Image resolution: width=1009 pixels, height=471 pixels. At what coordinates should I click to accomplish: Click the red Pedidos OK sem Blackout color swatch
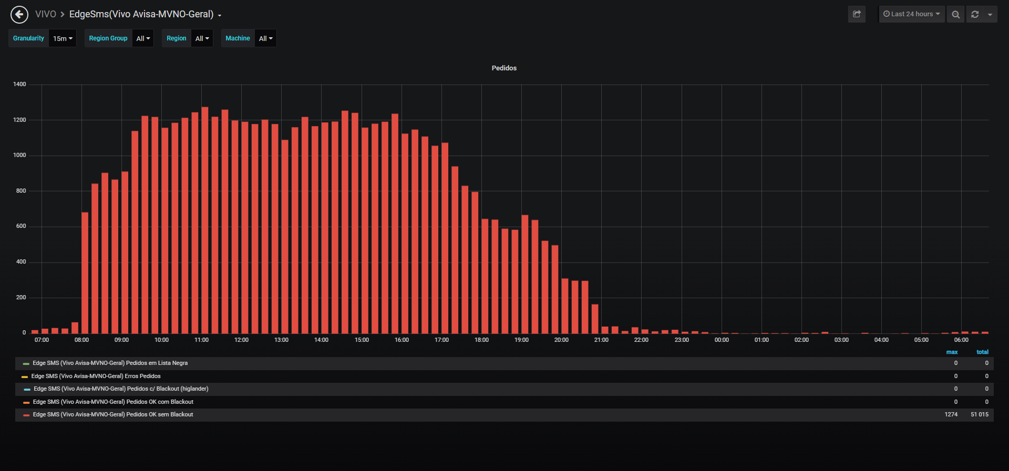coord(26,415)
